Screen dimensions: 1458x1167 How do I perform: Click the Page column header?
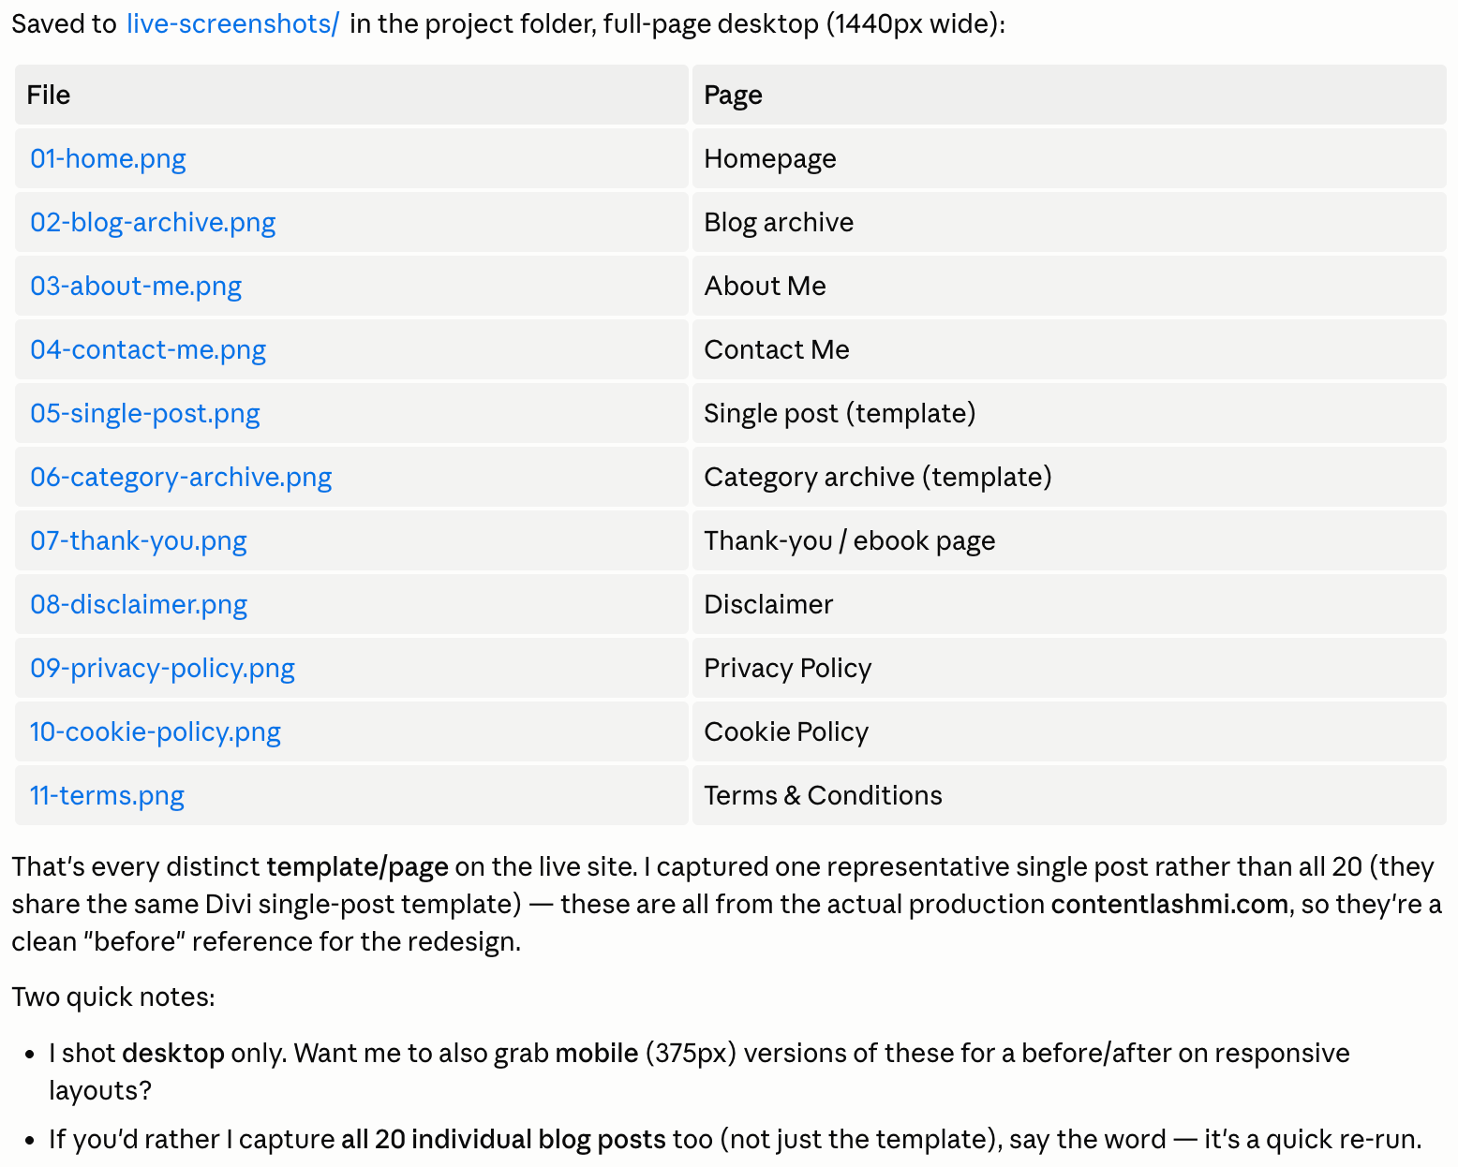coord(1069,95)
